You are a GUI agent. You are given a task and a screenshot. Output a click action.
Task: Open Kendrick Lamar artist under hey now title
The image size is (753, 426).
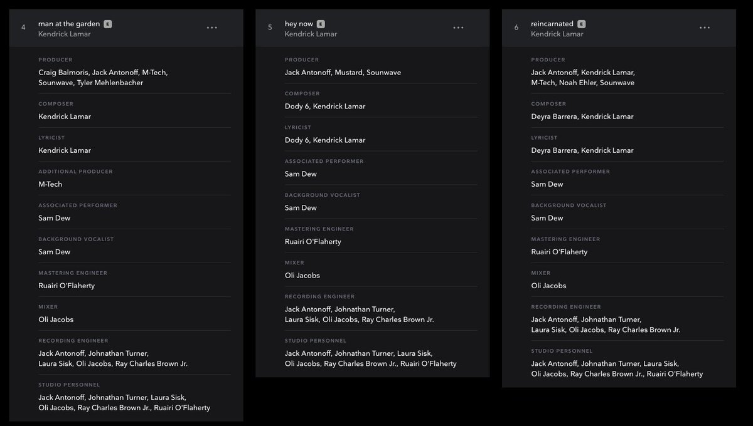311,34
